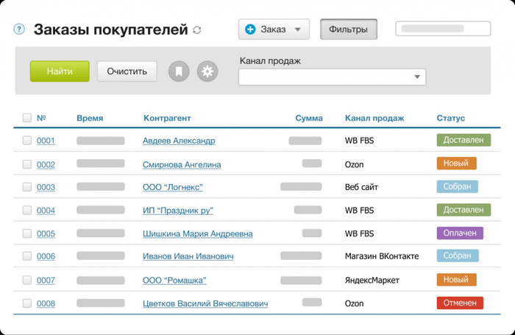Select the checkbox for order 0005
515x335 pixels.
27,233
